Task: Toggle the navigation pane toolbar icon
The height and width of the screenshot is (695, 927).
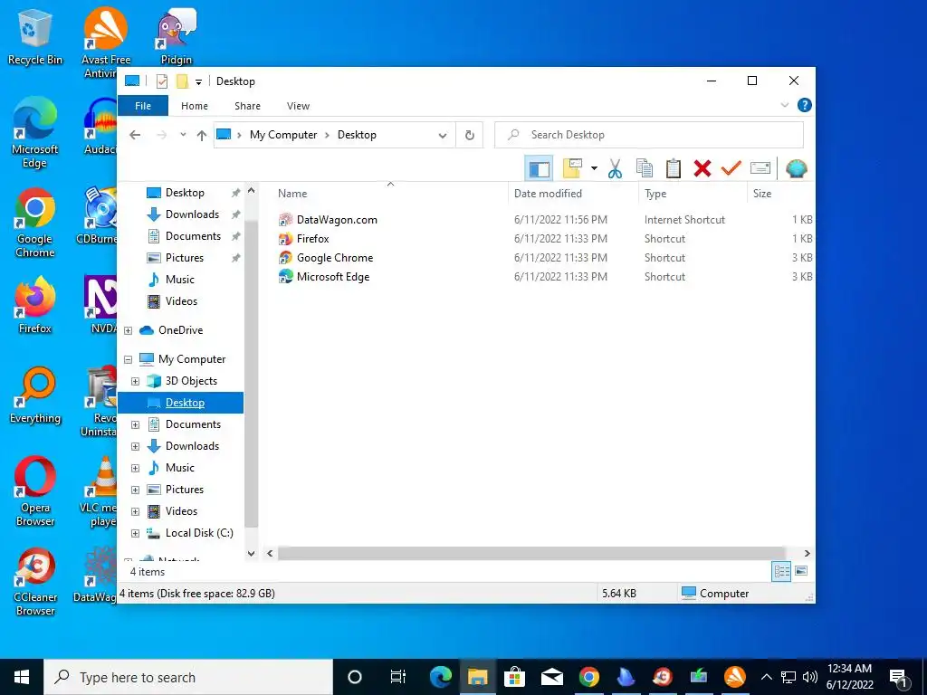Action: [x=539, y=169]
